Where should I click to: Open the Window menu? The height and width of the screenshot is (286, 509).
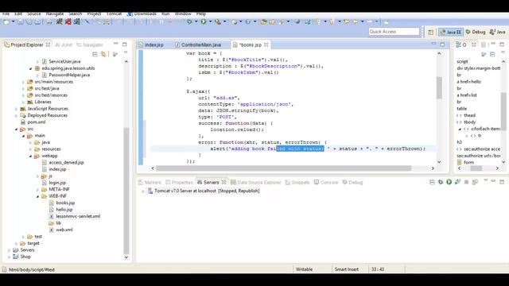click(183, 14)
